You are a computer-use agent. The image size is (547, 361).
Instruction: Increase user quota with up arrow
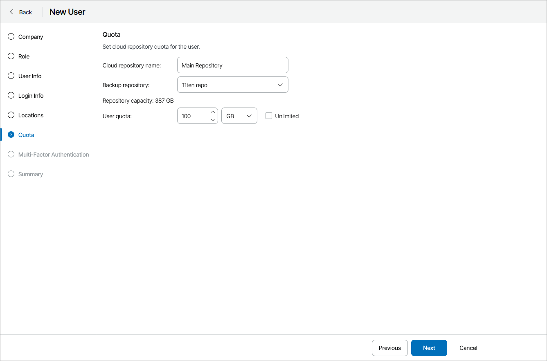click(213, 112)
